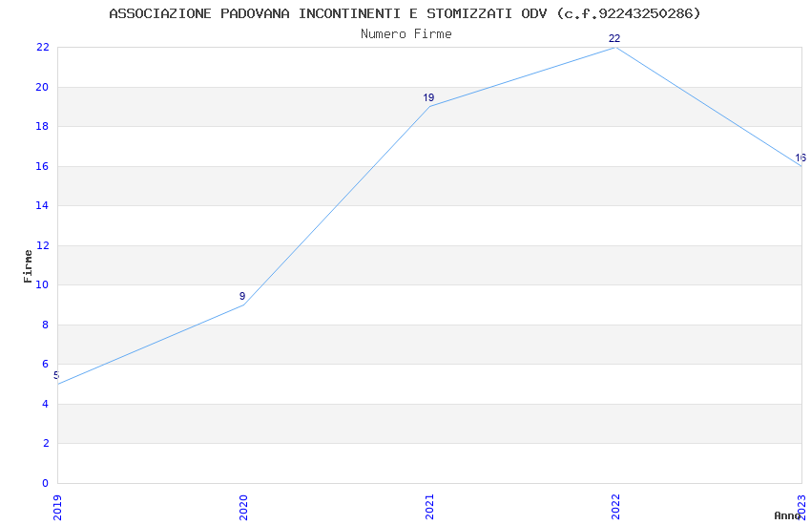Click the 'Numero Firme' subtitle
The image size is (811, 525).
point(406,33)
